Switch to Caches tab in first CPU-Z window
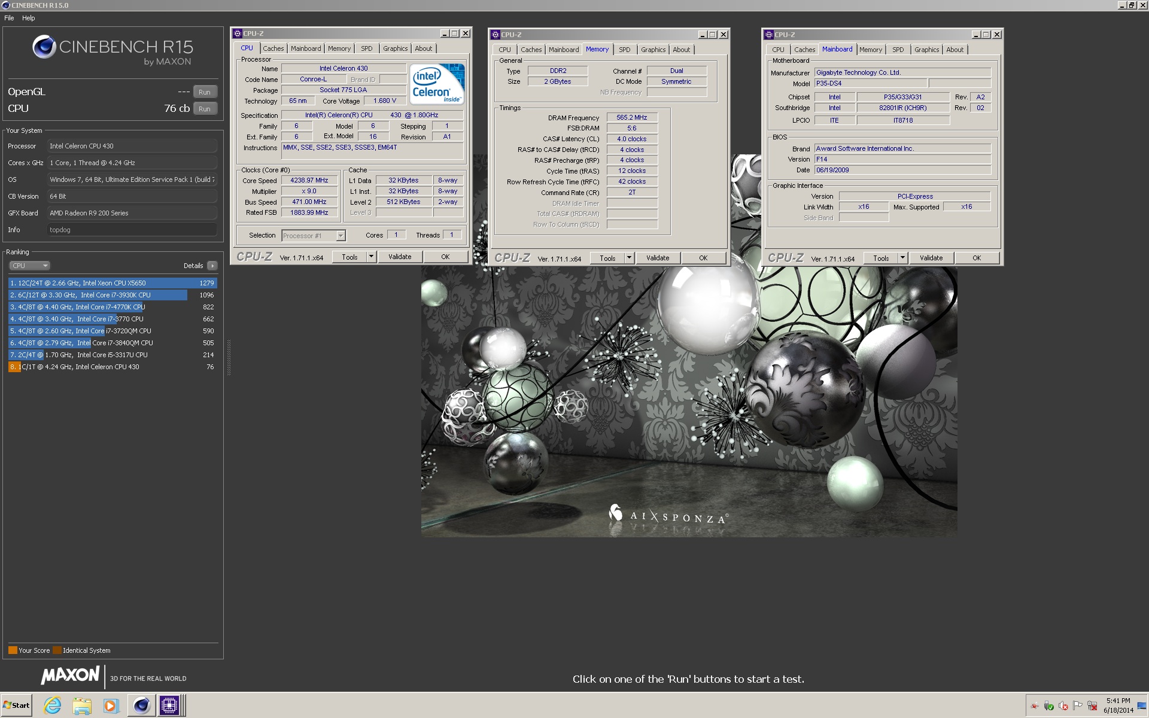Viewport: 1149px width, 718px height. point(273,48)
